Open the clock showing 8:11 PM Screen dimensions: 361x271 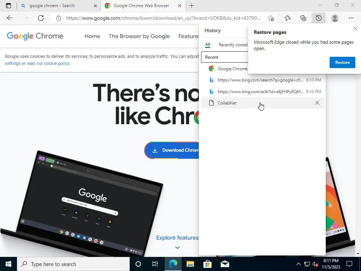[331, 264]
